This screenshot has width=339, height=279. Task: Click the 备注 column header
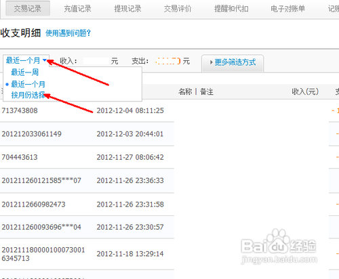(x=207, y=91)
